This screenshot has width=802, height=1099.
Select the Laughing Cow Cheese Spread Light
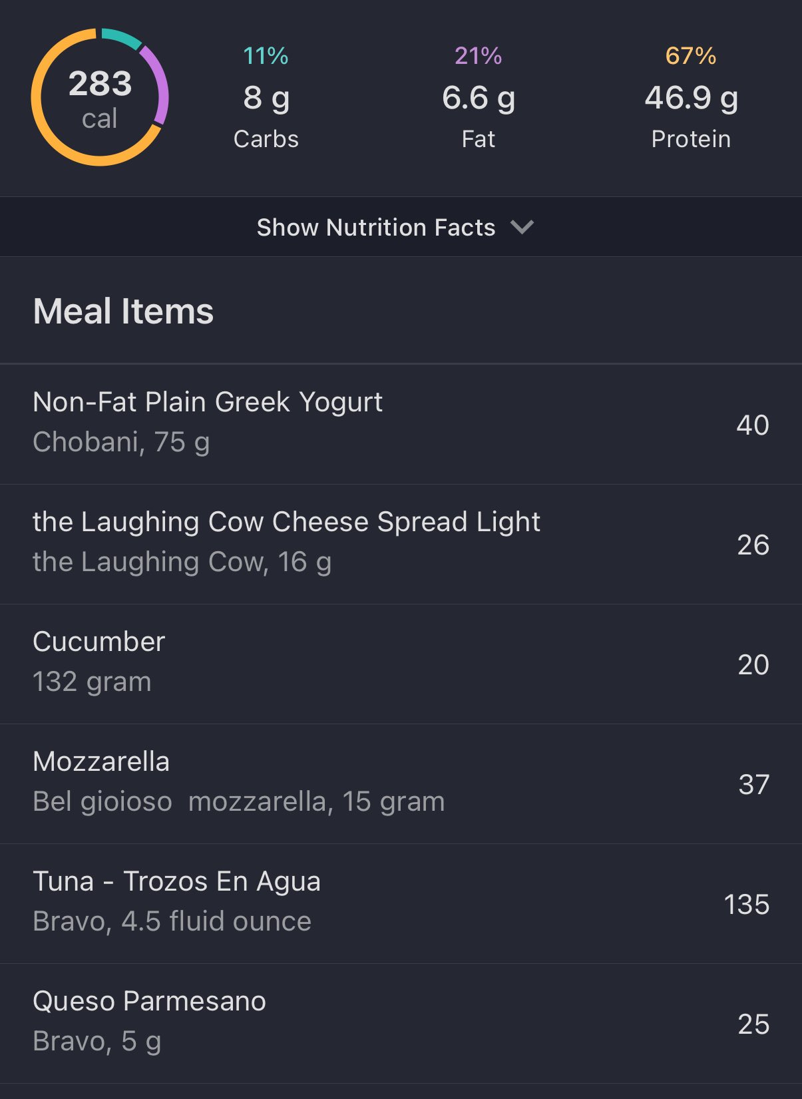(x=286, y=522)
